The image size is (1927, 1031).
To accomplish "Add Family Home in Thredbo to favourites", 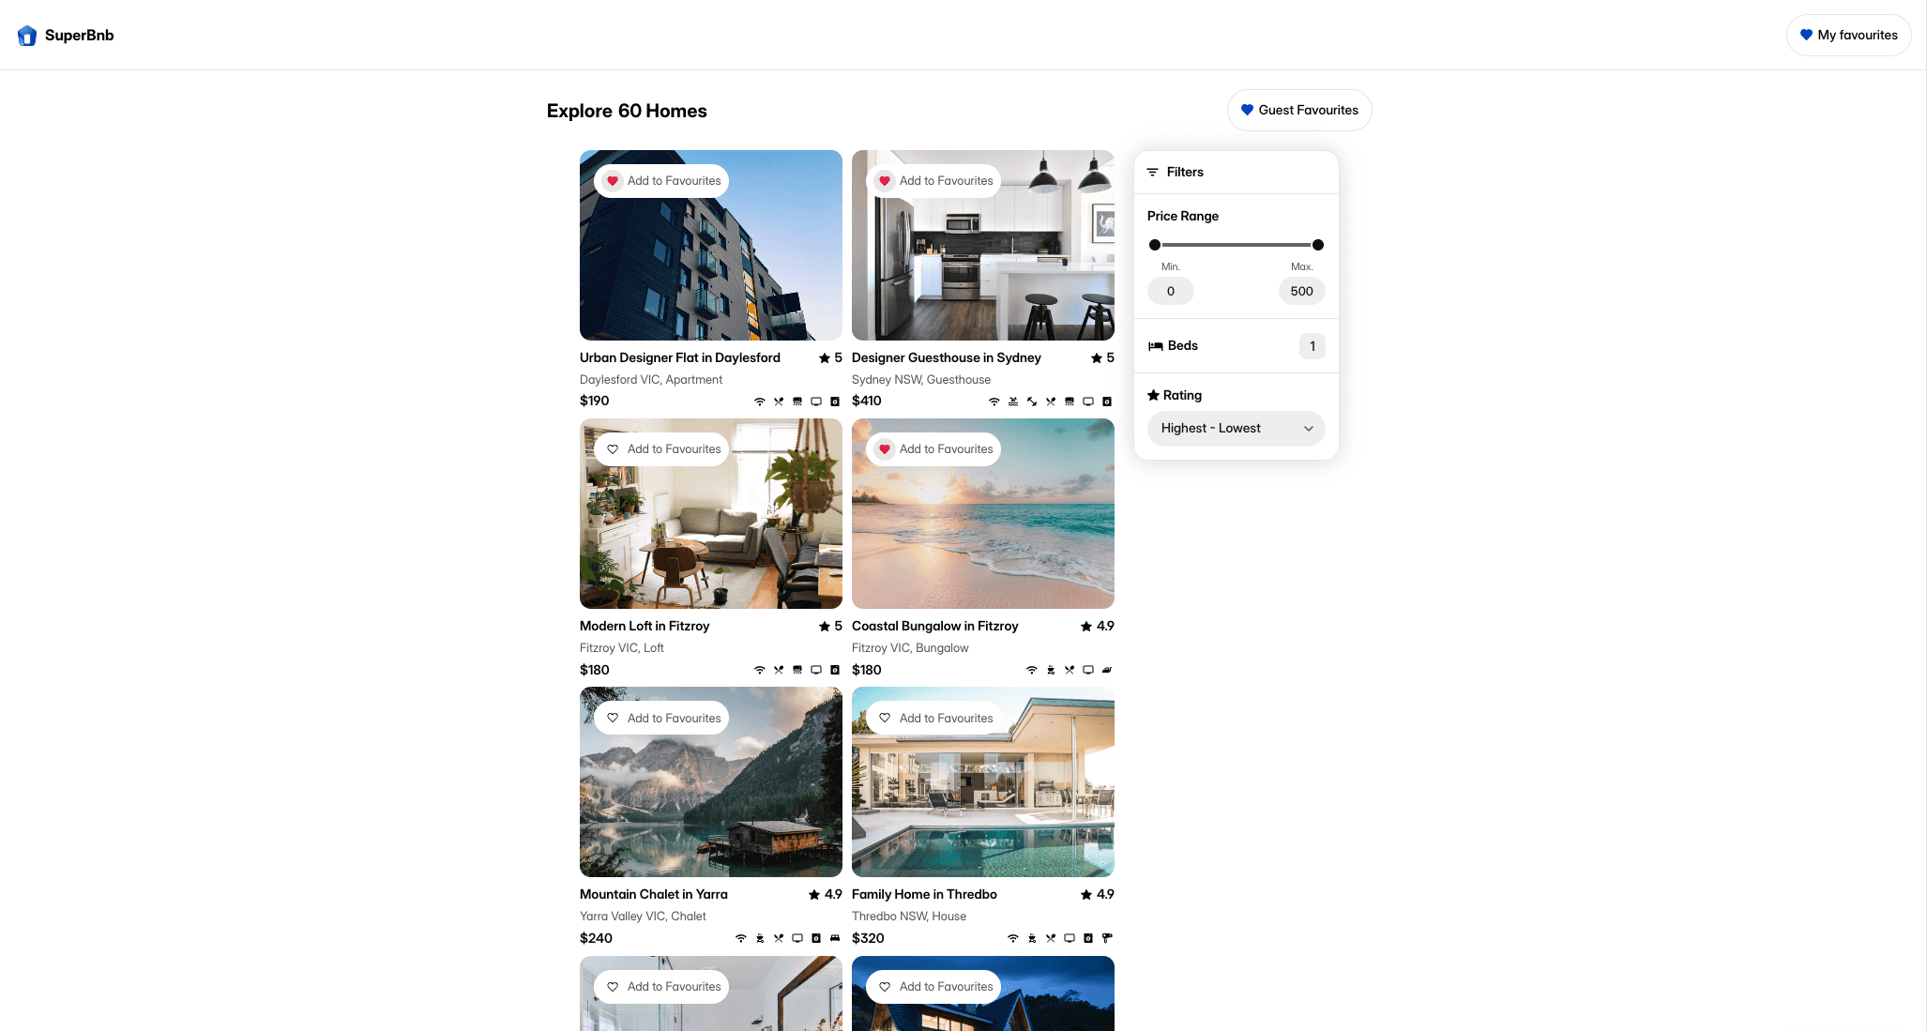I will [x=933, y=719].
